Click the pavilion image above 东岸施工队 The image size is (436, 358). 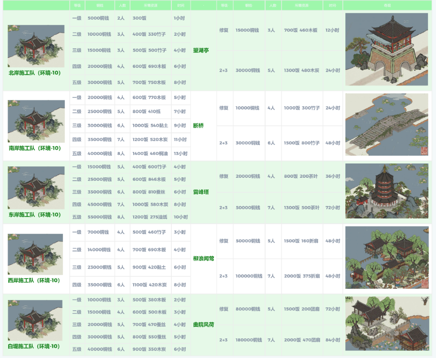36,187
